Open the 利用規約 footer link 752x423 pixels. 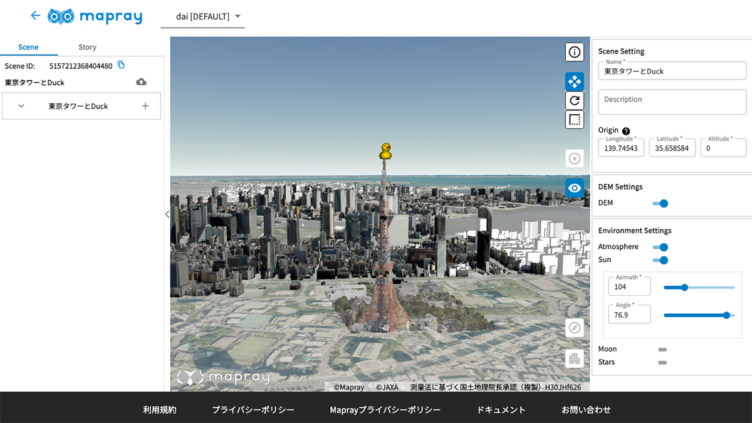[160, 410]
